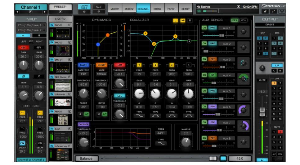300x165 pixels.
Task: Click the lock icon in top-right corner
Action: click(x=265, y=12)
